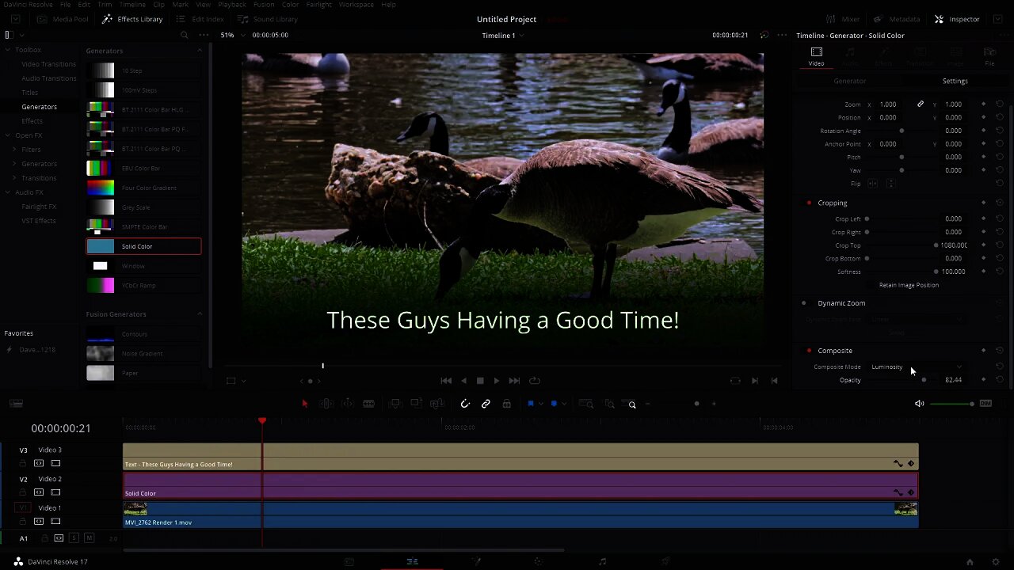
Task: Switch to the Inspector Settings tab
Action: click(x=955, y=81)
